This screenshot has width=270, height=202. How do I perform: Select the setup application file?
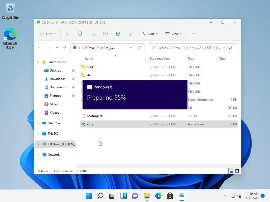tap(159, 124)
